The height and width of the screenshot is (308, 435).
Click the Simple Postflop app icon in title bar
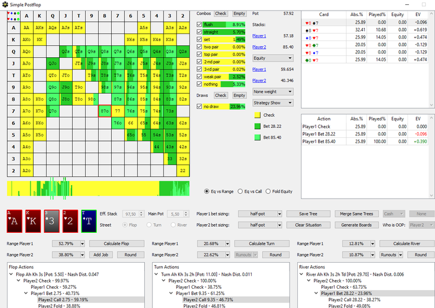5,4
